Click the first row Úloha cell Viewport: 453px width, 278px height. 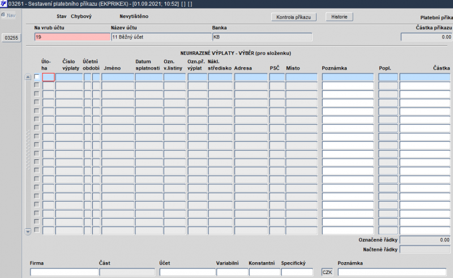point(48,77)
